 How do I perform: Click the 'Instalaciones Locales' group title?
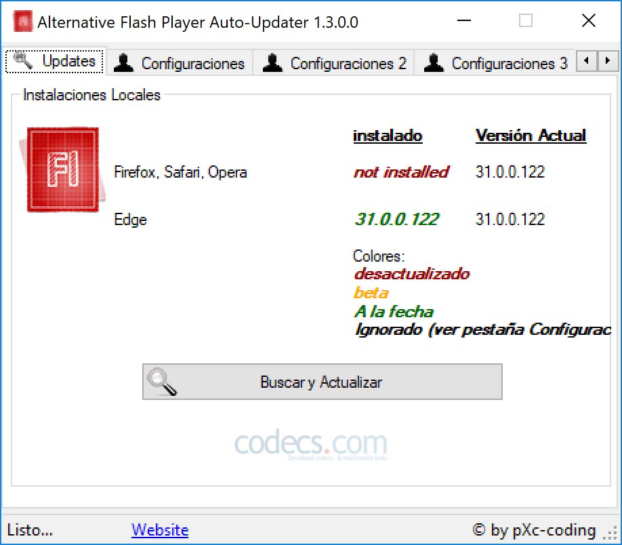[91, 96]
